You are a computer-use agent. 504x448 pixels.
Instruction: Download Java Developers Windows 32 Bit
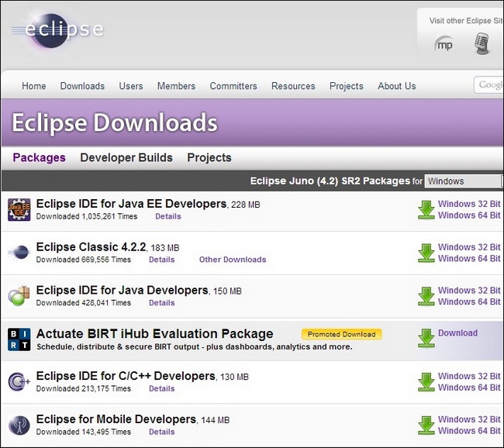469,291
